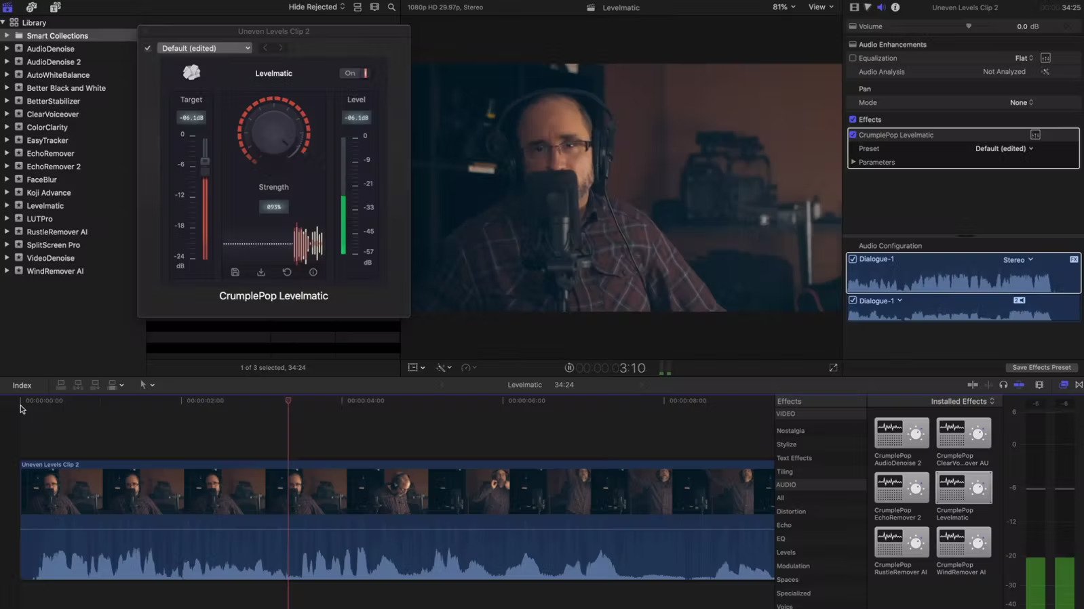Click the reset icon in Levelmatic
The width and height of the screenshot is (1084, 609).
pyautogui.click(x=287, y=272)
